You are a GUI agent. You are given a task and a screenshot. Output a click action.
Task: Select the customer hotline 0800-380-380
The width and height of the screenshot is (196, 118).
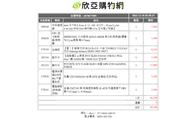click(x=104, y=116)
